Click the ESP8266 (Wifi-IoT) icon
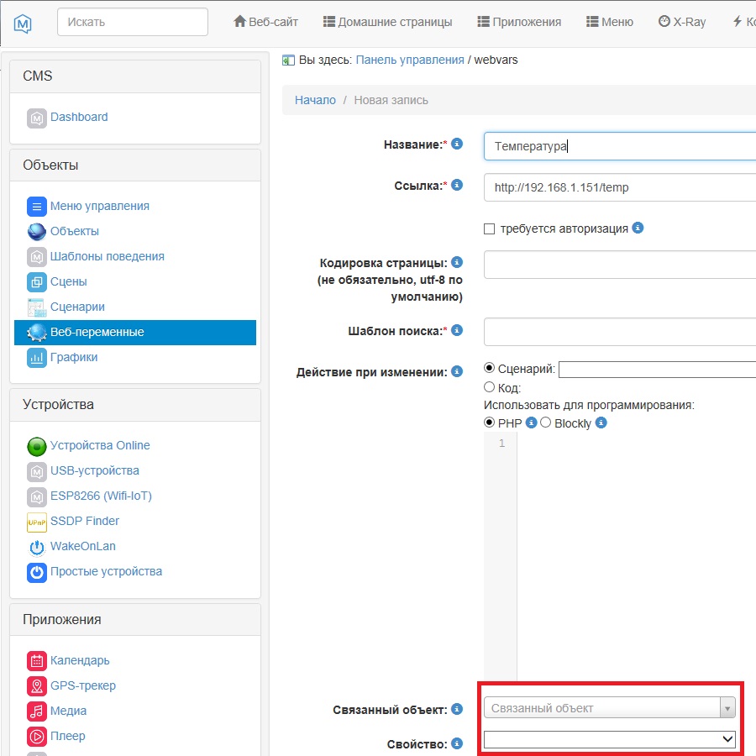The width and height of the screenshot is (756, 756). click(x=37, y=496)
